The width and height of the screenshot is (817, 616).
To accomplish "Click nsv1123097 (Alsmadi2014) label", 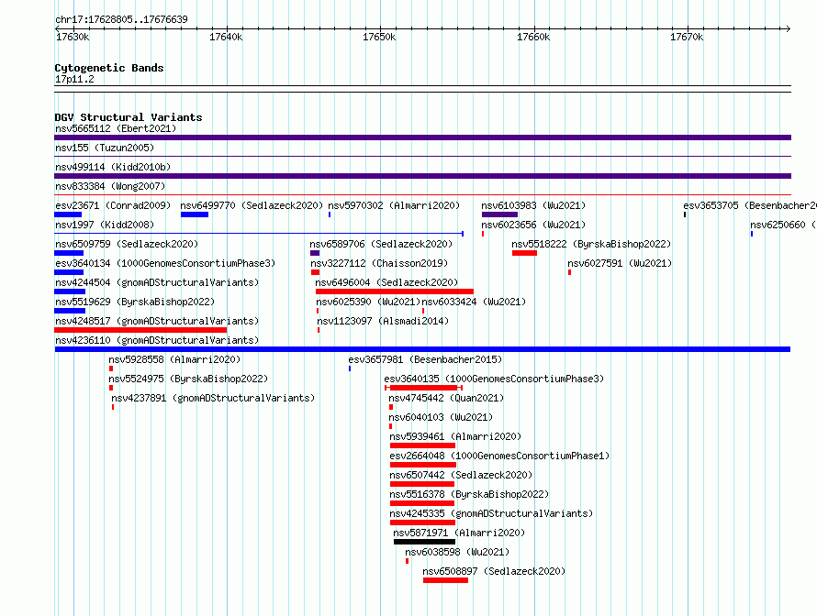I will pos(383,321).
